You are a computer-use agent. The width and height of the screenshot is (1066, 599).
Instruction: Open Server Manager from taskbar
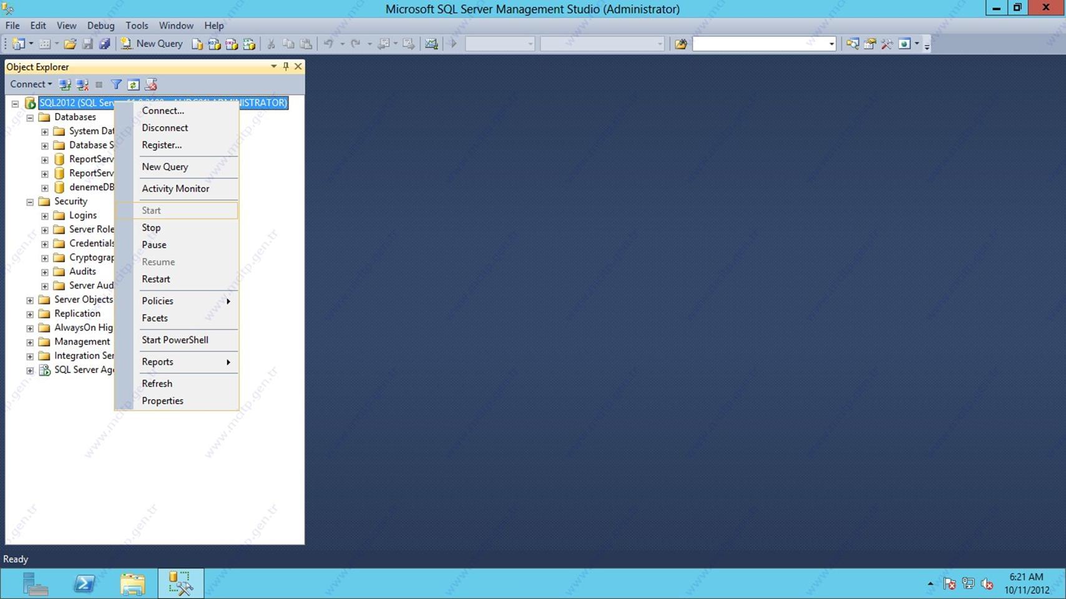click(x=35, y=583)
